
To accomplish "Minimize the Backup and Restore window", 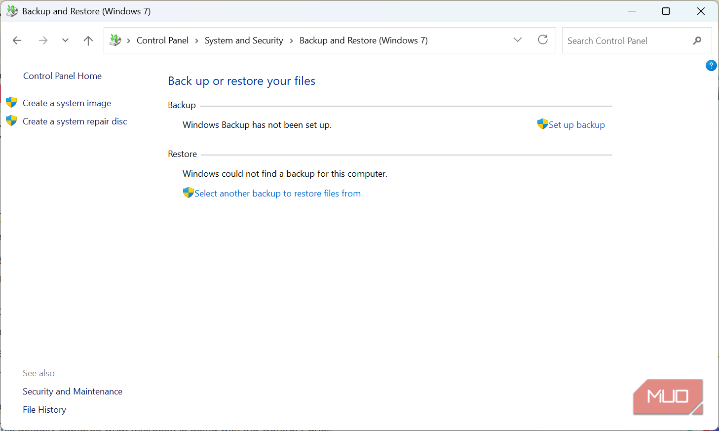I will tap(632, 11).
